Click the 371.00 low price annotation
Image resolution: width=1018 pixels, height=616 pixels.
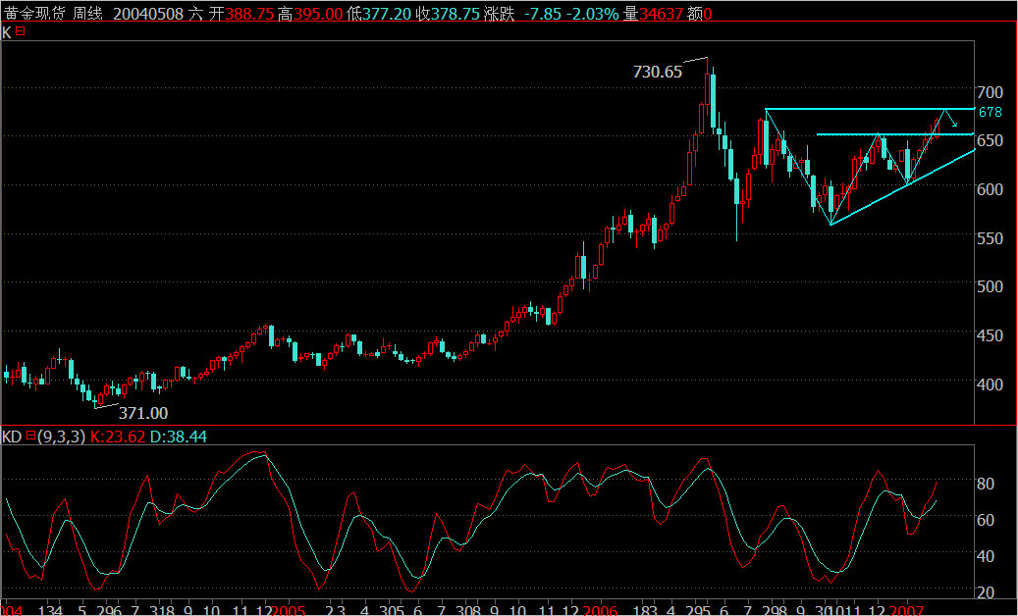click(x=142, y=413)
